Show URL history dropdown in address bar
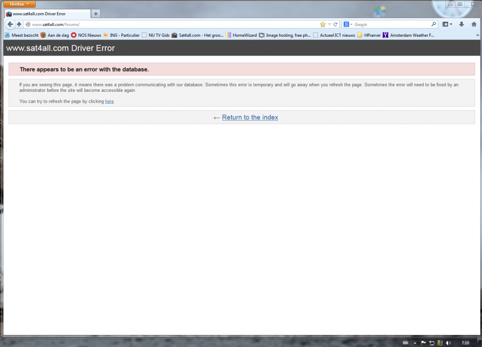This screenshot has width=482, height=347. tap(329, 24)
